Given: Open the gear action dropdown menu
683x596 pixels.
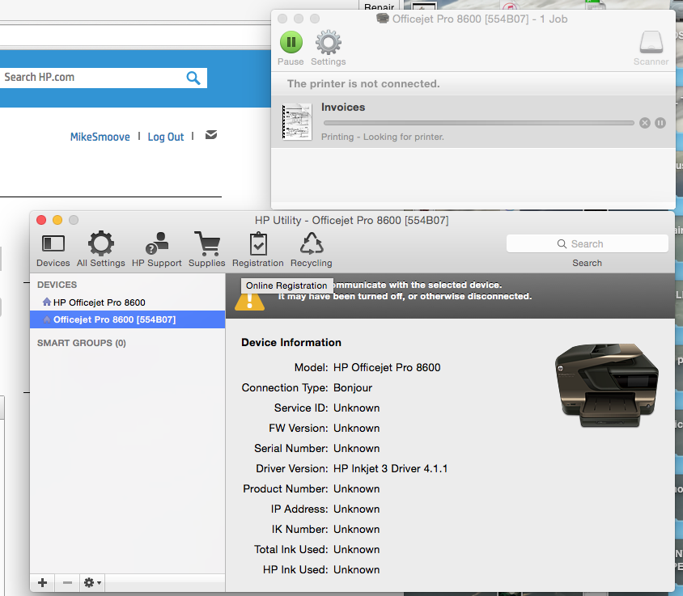Looking at the screenshot, I should [x=92, y=582].
